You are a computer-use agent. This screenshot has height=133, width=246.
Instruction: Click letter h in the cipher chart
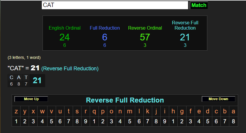[x=173, y=111]
